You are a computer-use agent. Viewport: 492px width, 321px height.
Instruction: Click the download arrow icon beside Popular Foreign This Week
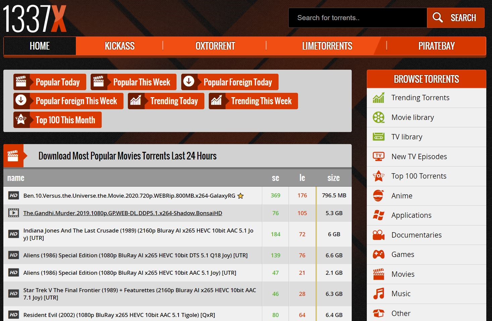pos(21,101)
